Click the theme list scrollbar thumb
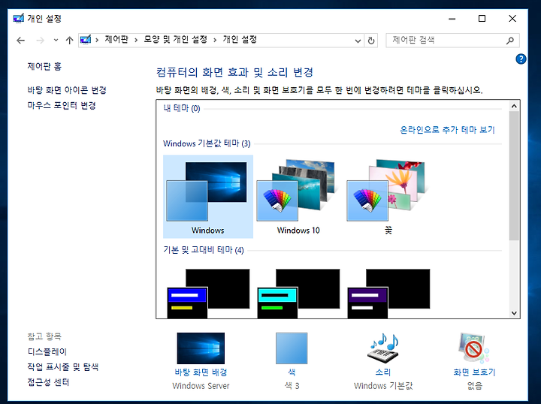 point(514,176)
